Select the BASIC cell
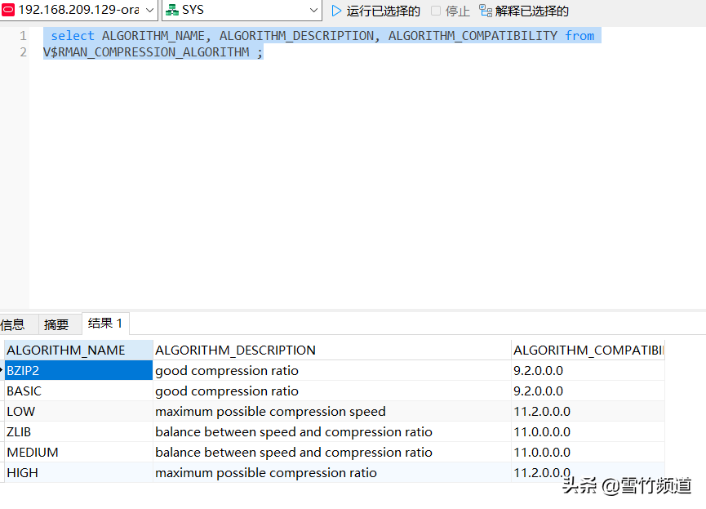 coord(79,391)
